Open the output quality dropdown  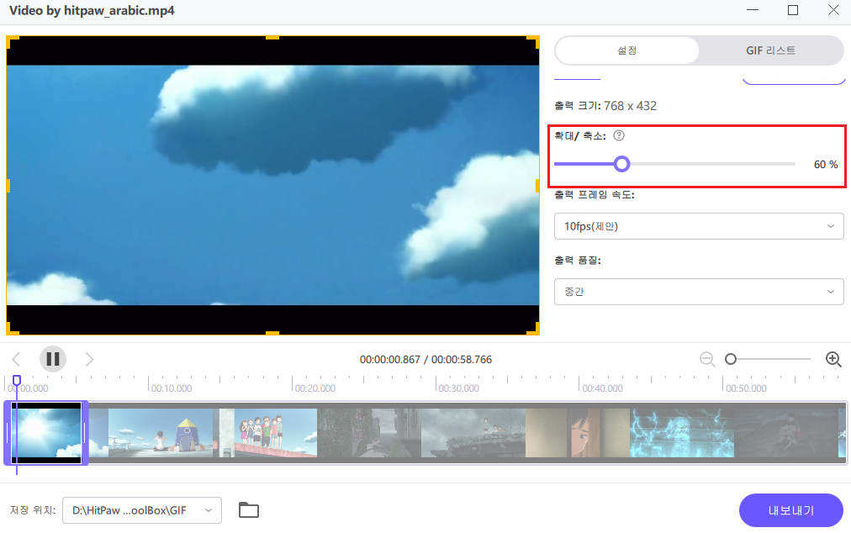point(699,292)
